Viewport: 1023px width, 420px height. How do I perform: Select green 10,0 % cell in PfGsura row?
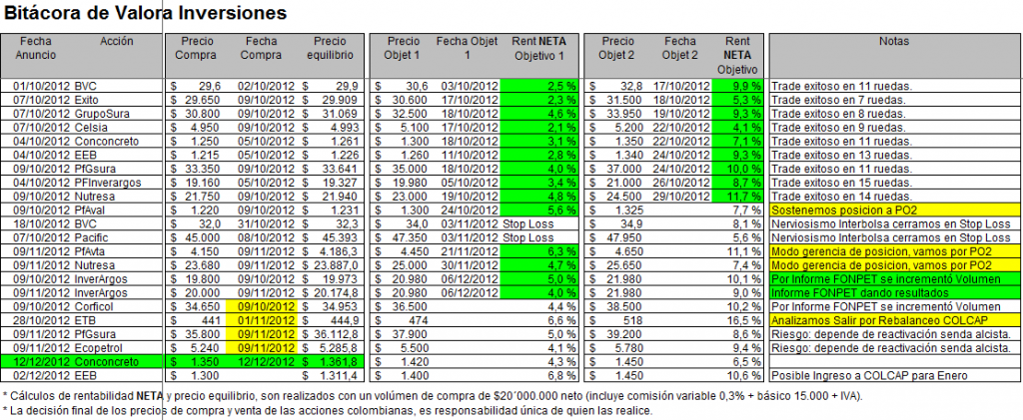(x=737, y=169)
